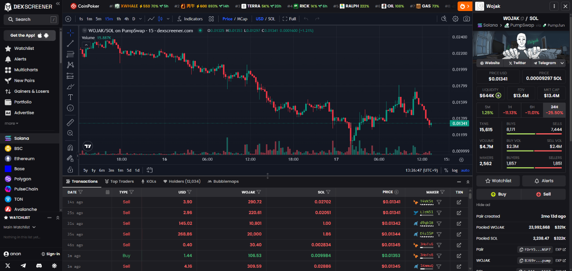Copy the Pair address FDrY5...NSP7
Viewport: 572px width, 271px height.
(535, 249)
